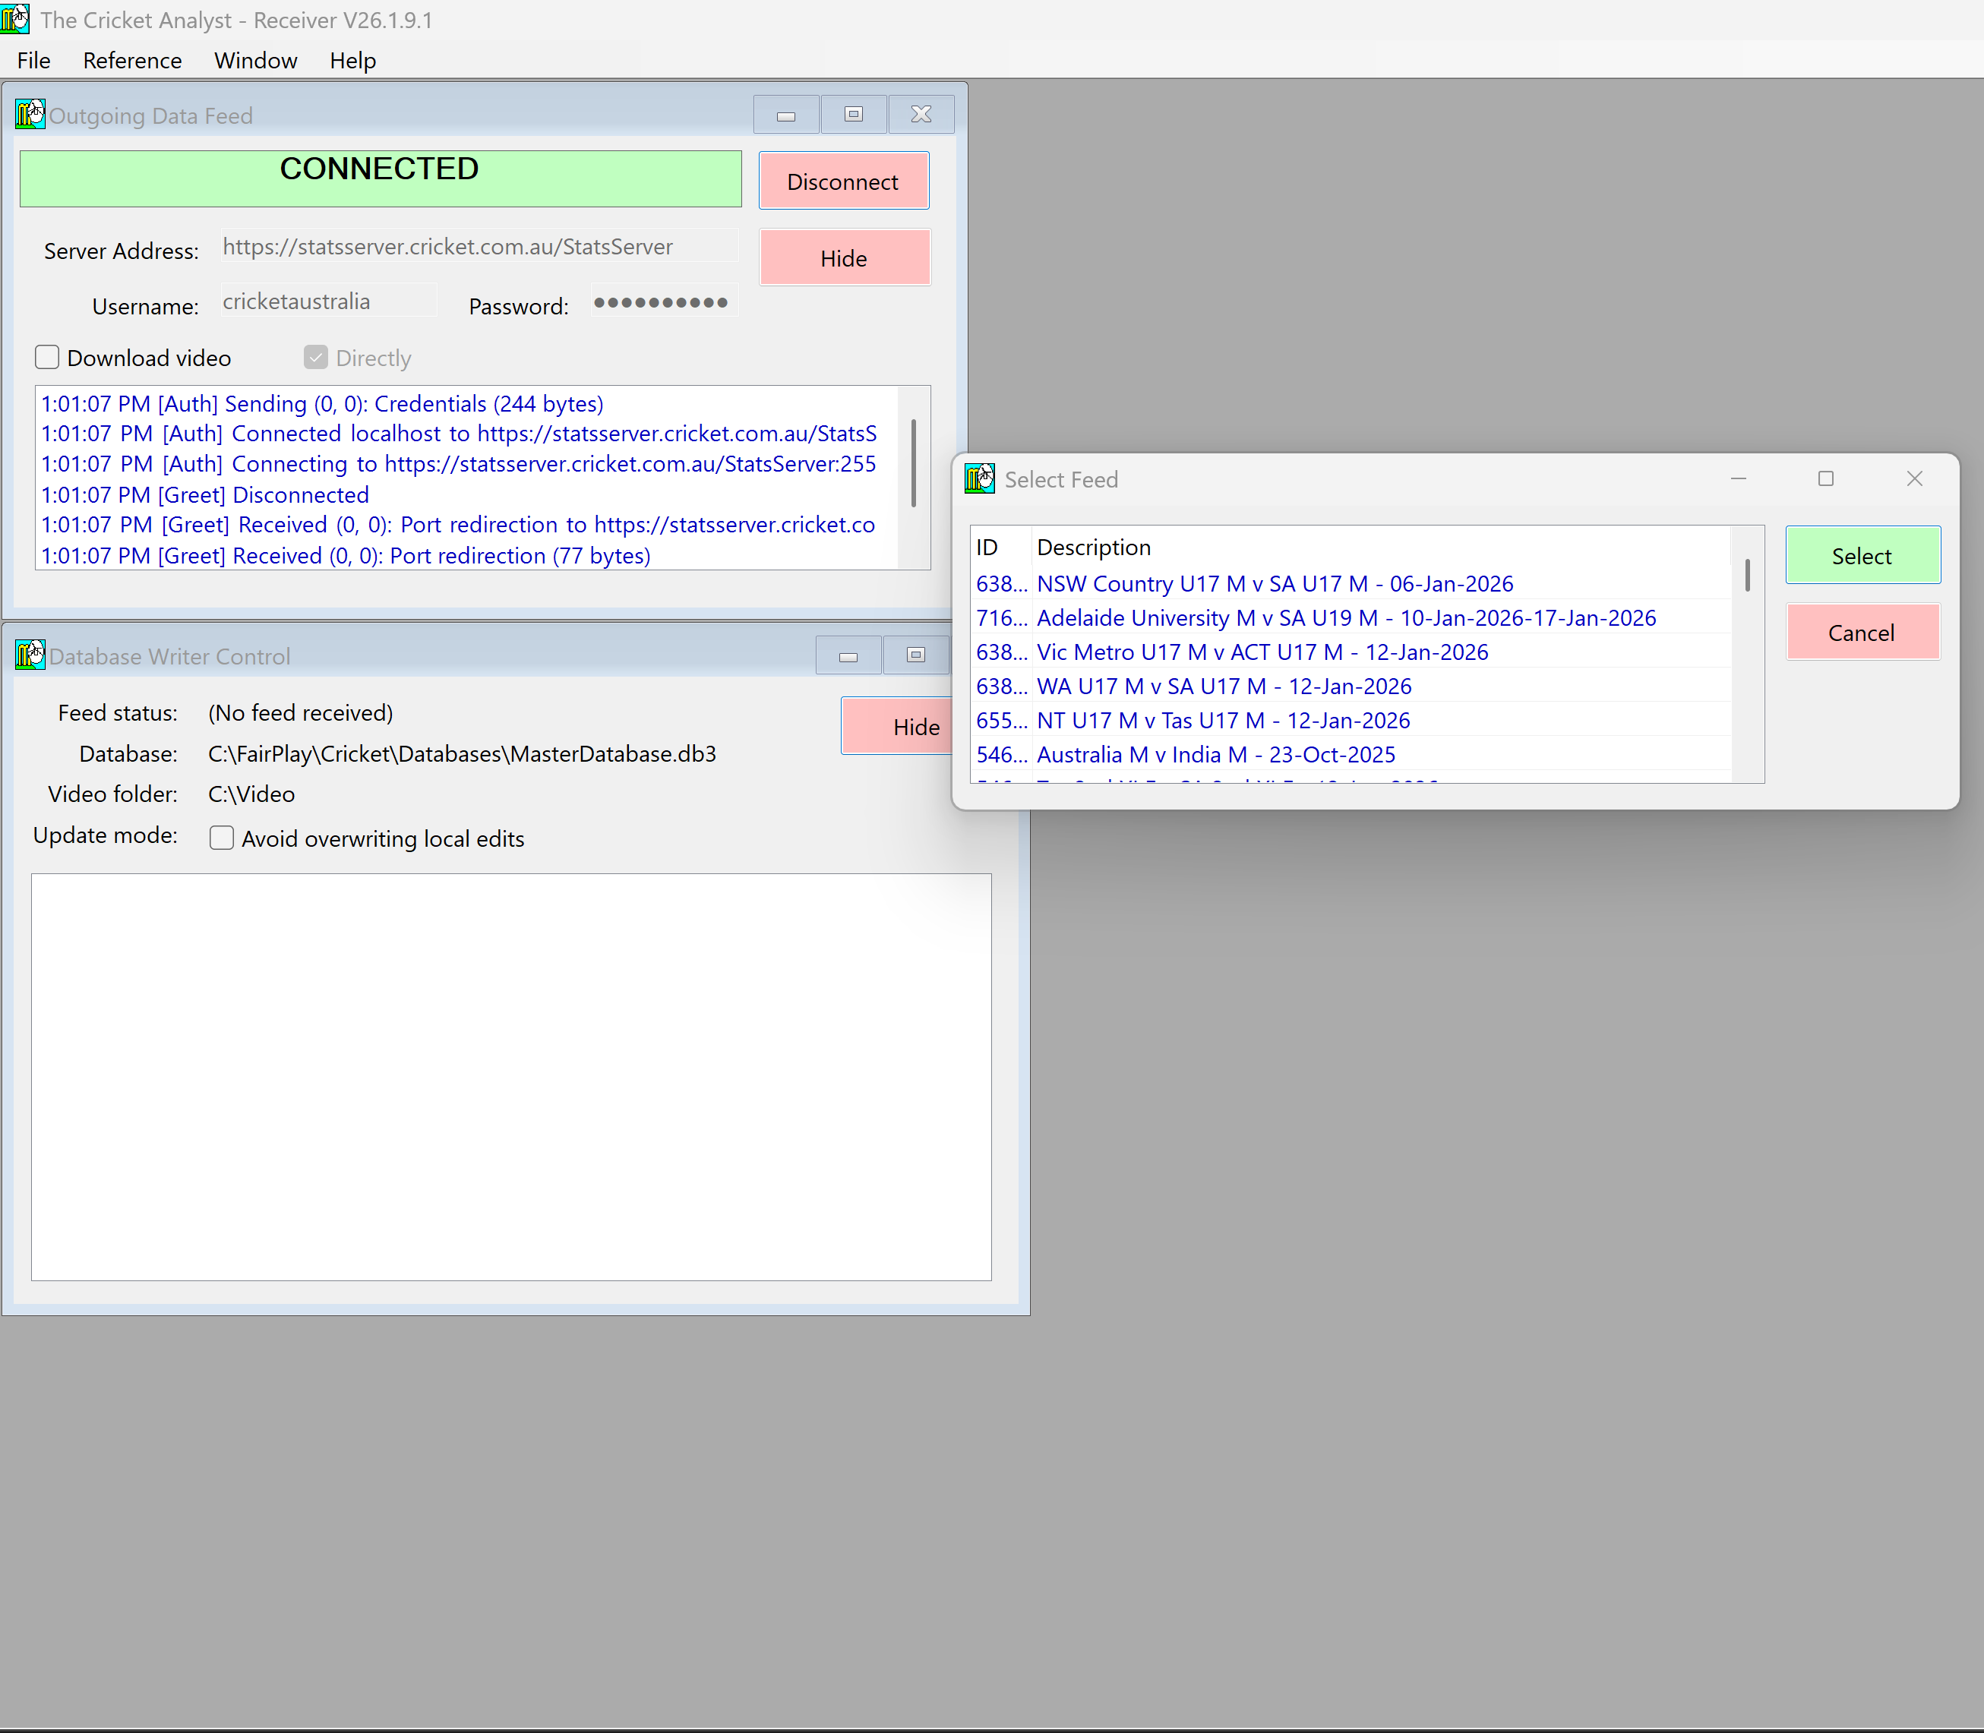Viewport: 1984px width, 1733px height.
Task: Click the connection log scrollbar thumb
Action: pos(913,462)
